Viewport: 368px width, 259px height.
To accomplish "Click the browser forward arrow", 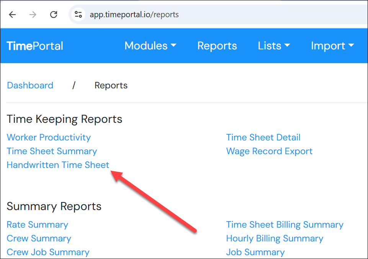I will point(33,15).
